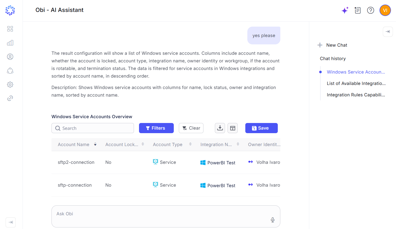Clear the applied filters
The width and height of the screenshot is (396, 229).
pos(191,128)
